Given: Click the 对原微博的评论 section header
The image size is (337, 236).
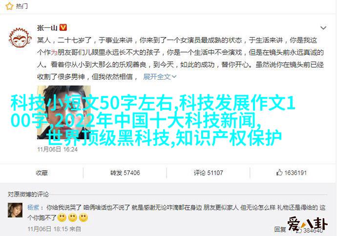Looking at the screenshot, I should 28,194.
